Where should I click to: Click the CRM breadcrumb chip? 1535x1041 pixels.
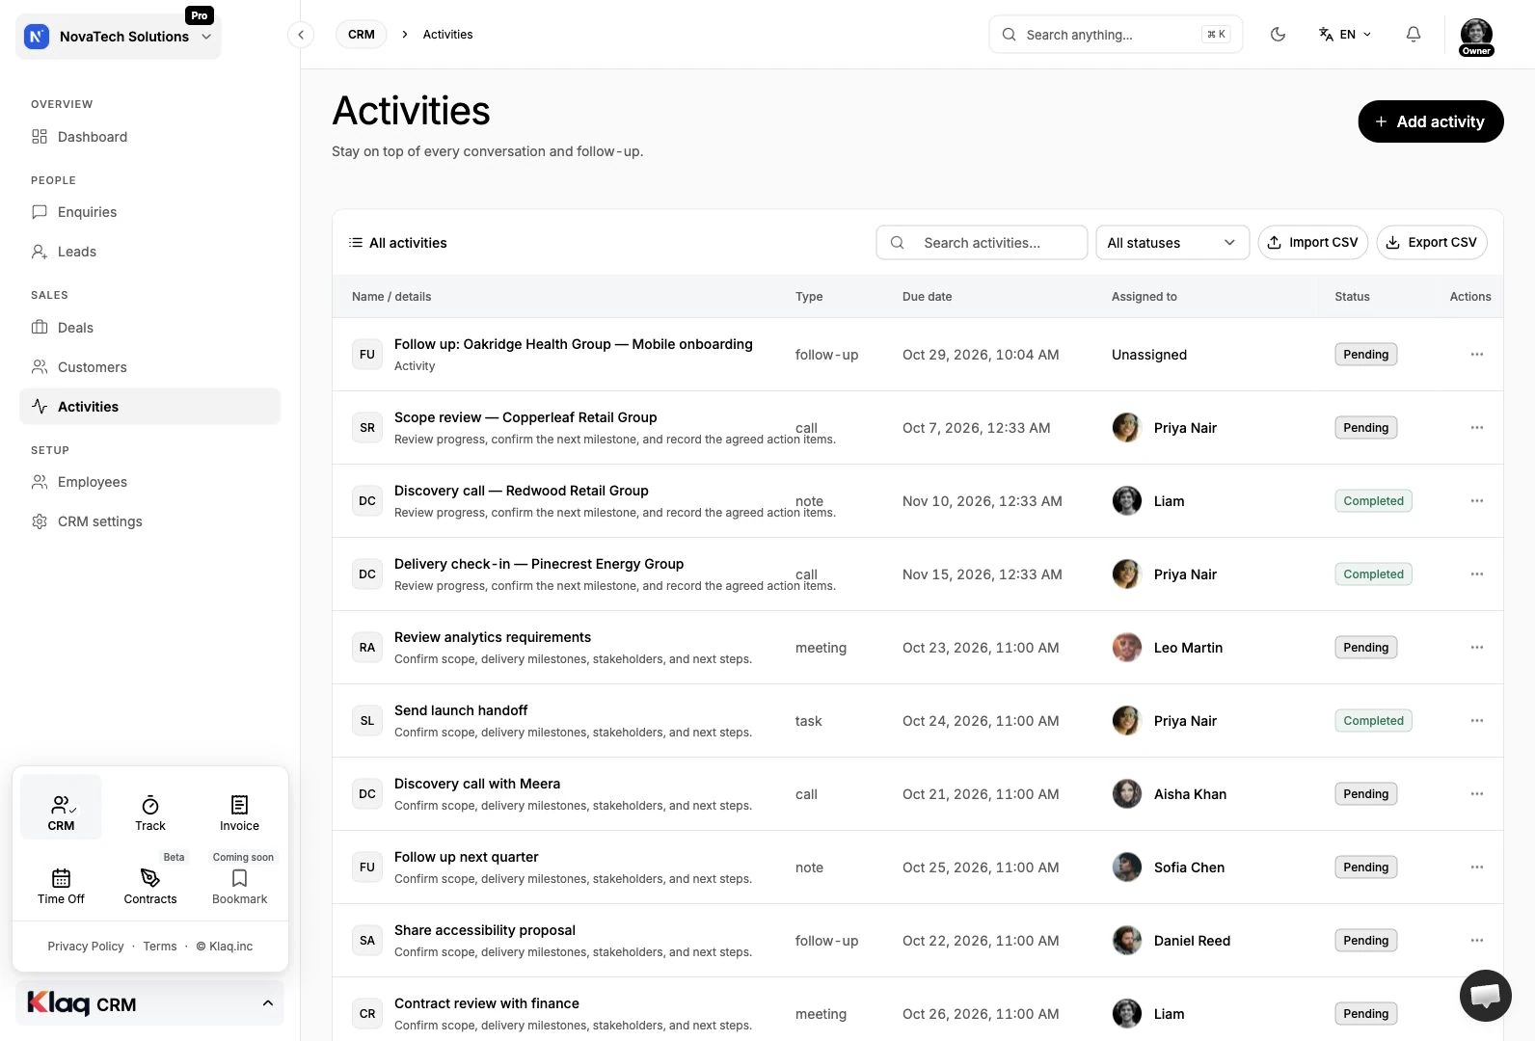click(x=362, y=35)
